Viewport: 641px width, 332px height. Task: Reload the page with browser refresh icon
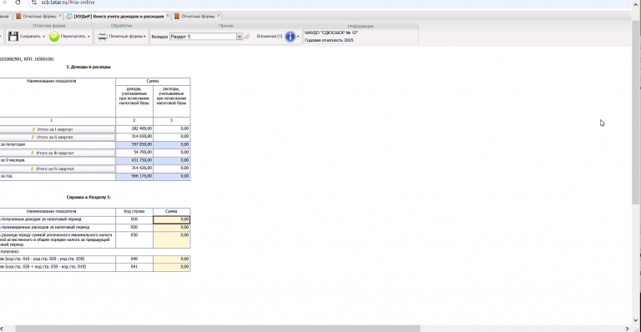pos(18,3)
